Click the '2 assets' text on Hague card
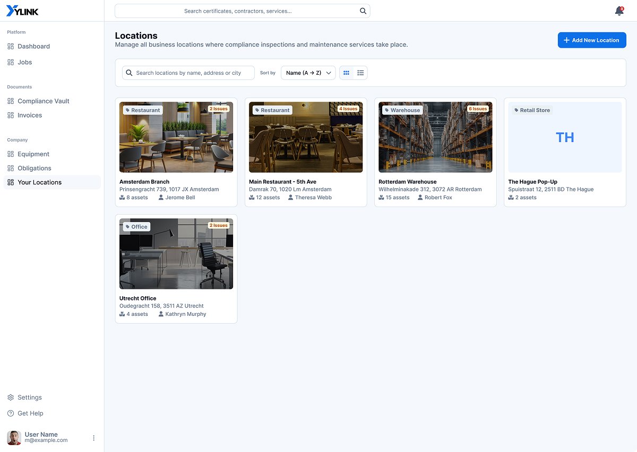Image resolution: width=637 pixels, height=452 pixels. point(526,198)
